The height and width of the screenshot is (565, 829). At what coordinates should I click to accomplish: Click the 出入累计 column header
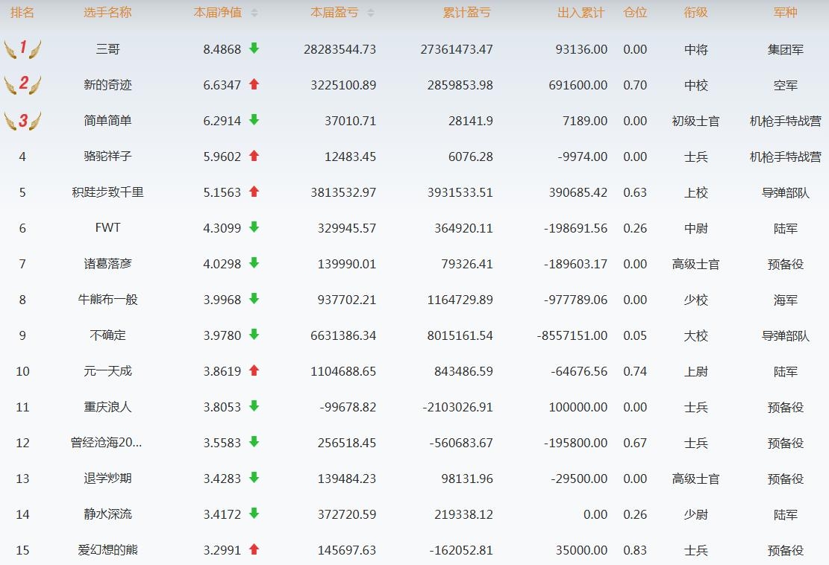pyautogui.click(x=581, y=13)
